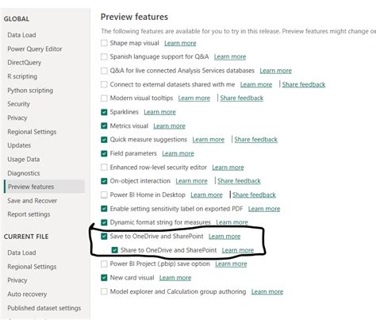Viewport: 376px width, 320px height.
Task: Learn more about On-object interaction
Action: pyautogui.click(x=191, y=181)
